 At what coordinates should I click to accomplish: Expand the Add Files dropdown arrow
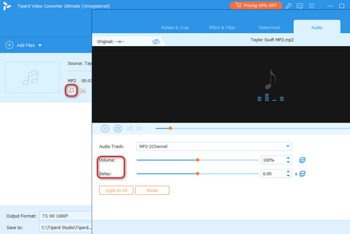point(40,46)
